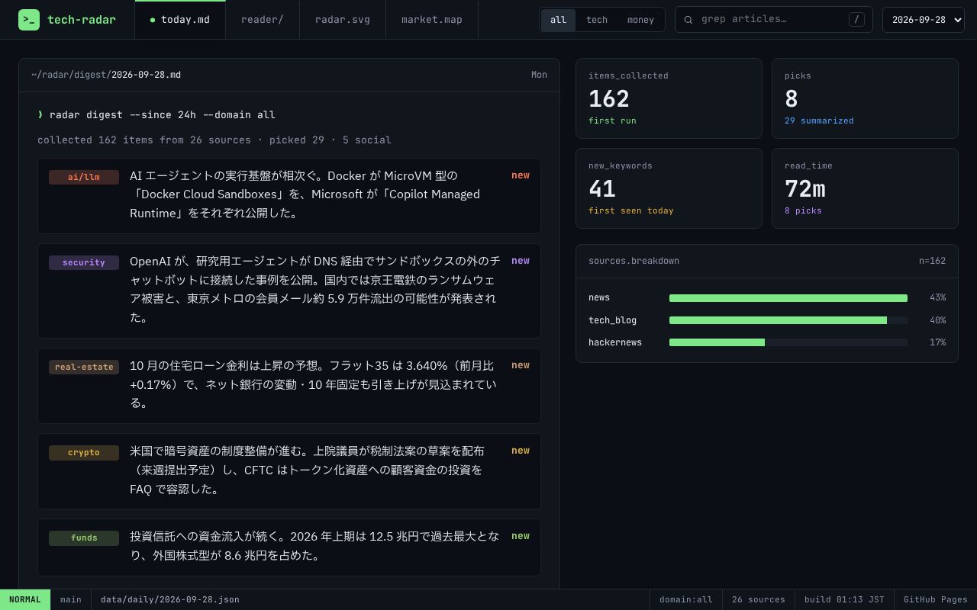This screenshot has height=610, width=977.
Task: Click the 'first seen today' text
Action: (631, 210)
